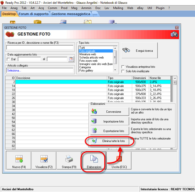The image size is (195, 192).
Task: Switch to Gestione messaggistica tab
Action: (71, 14)
